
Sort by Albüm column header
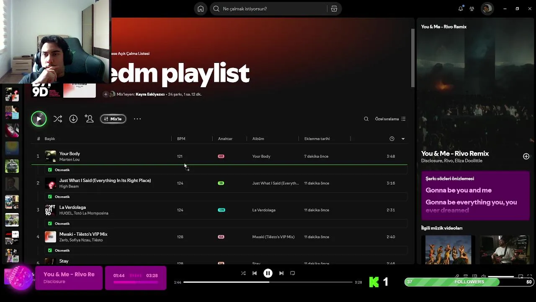(258, 139)
